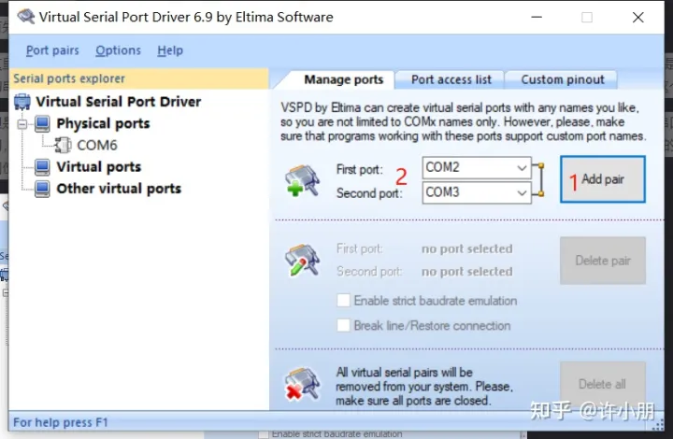Click the Delete all button
Image resolution: width=673 pixels, height=439 pixels.
603,384
